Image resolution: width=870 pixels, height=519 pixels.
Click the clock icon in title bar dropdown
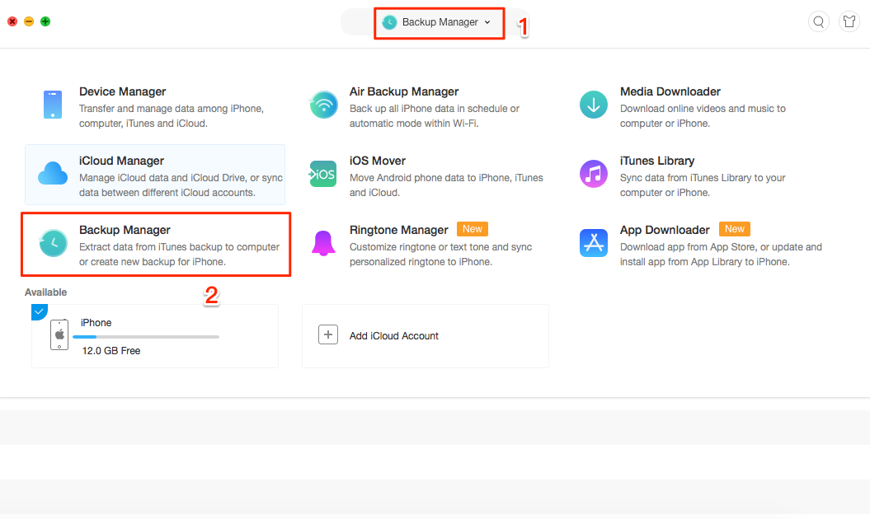coord(389,22)
